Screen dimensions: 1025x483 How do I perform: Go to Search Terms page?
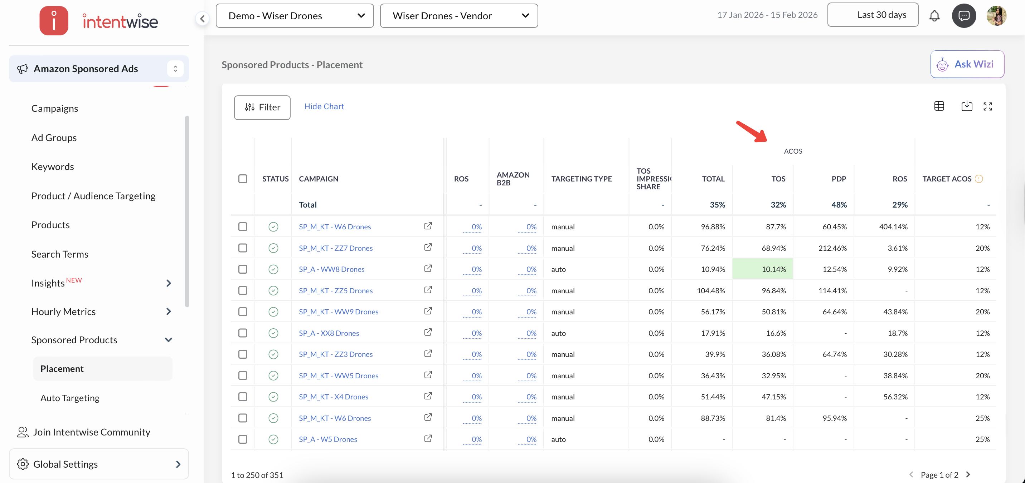(60, 254)
